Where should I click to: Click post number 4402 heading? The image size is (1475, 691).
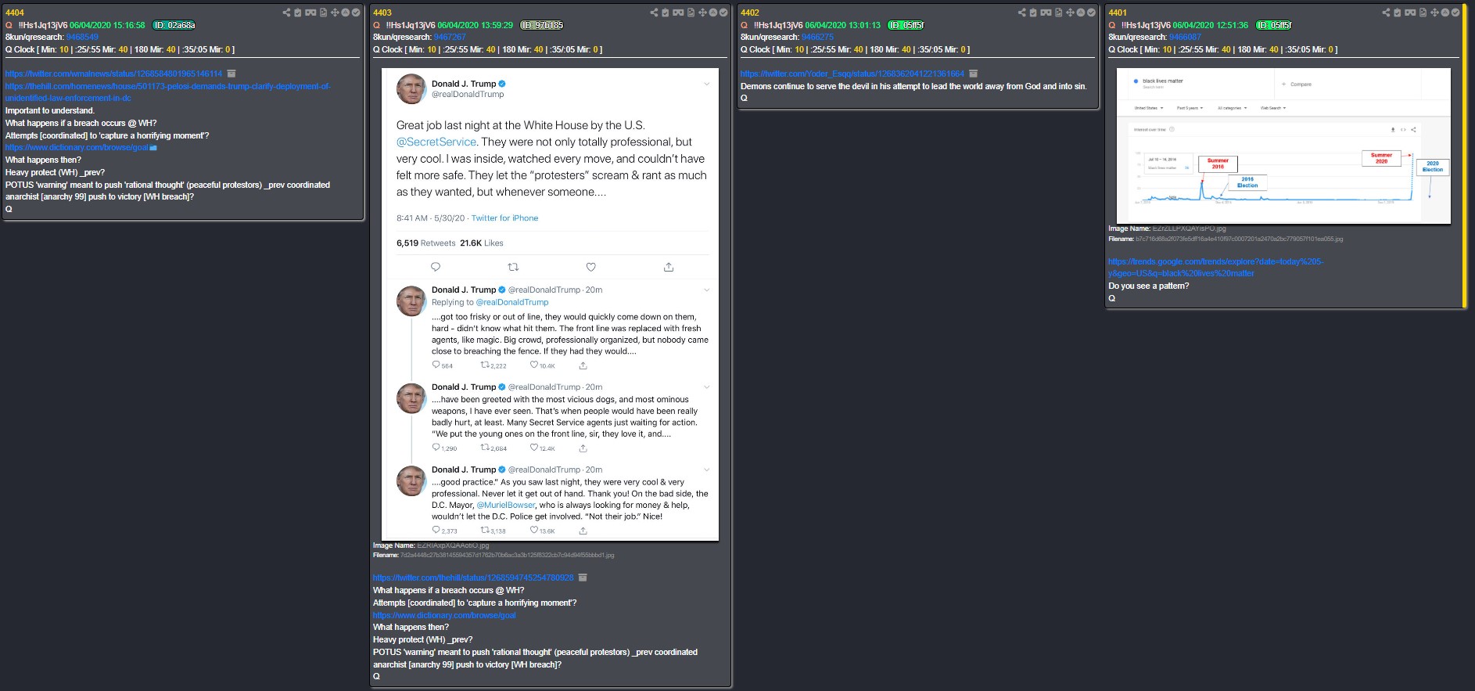click(x=750, y=13)
